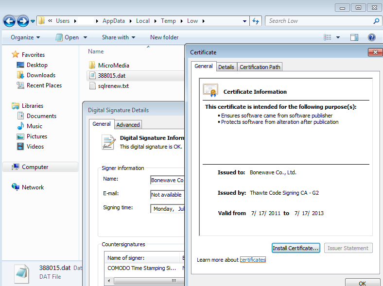Image resolution: width=383 pixels, height=286 pixels.
Task: Follow the certificates help link
Action: tap(253, 260)
